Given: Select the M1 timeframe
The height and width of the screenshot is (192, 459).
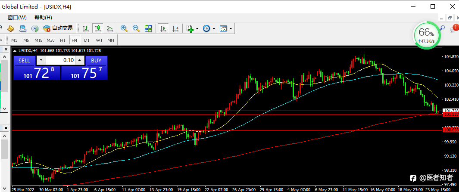Looking at the screenshot, I should 14,40.
